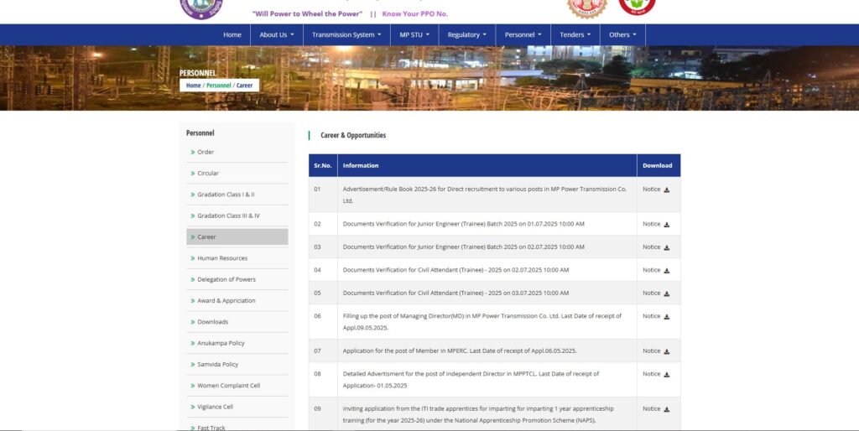Open Women Complaint Cell sidebar link
This screenshot has height=431, width=859.
tap(228, 386)
